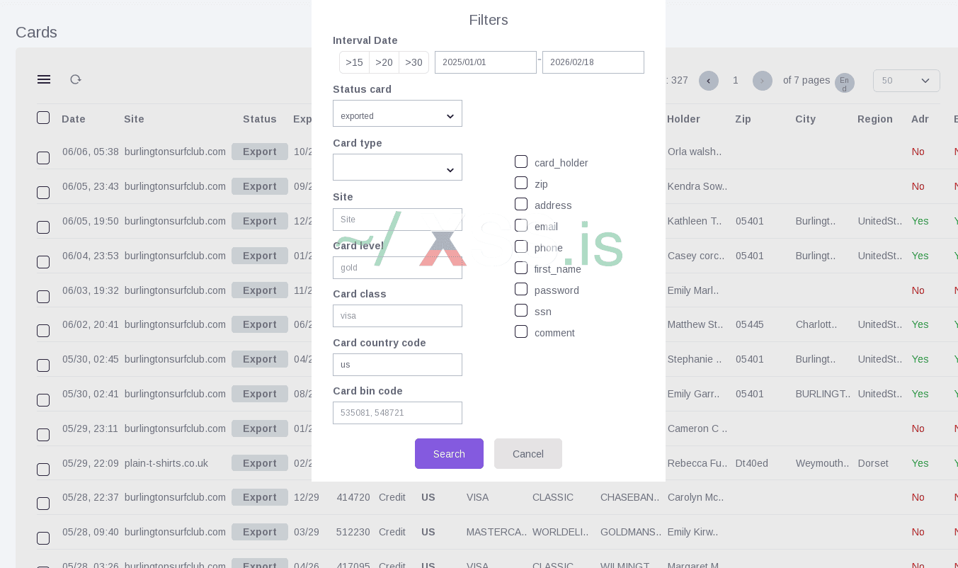The image size is (958, 568).
Task: Expand the Status card dropdown showing exported
Action: [397, 113]
